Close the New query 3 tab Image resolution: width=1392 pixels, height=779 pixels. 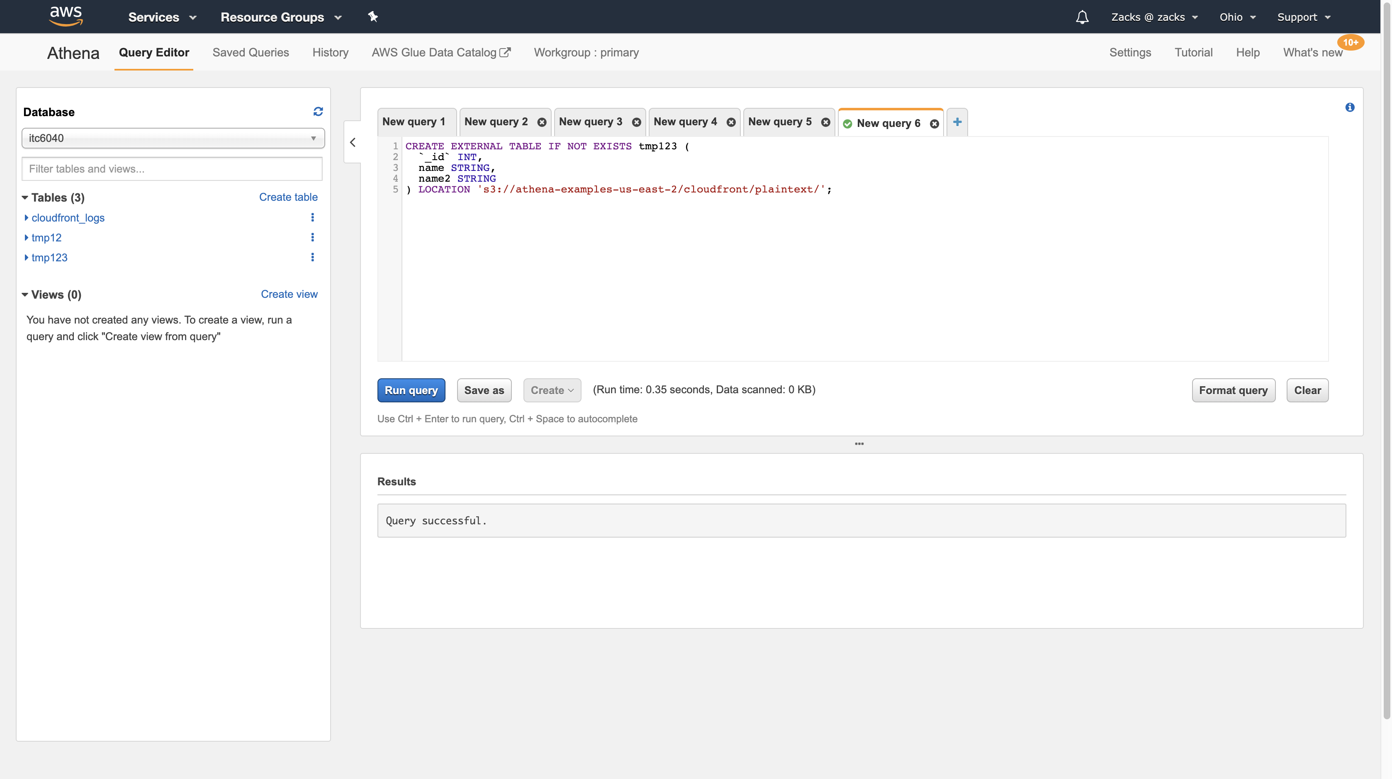click(636, 123)
